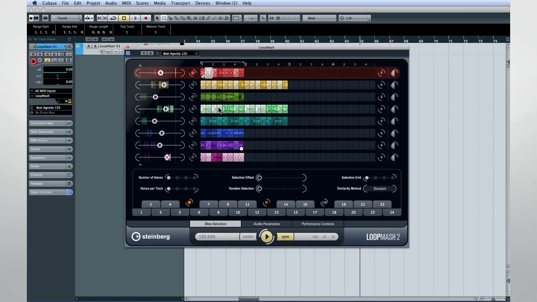Click the transport Play arrow button
The image size is (537, 302).
pos(135,18)
